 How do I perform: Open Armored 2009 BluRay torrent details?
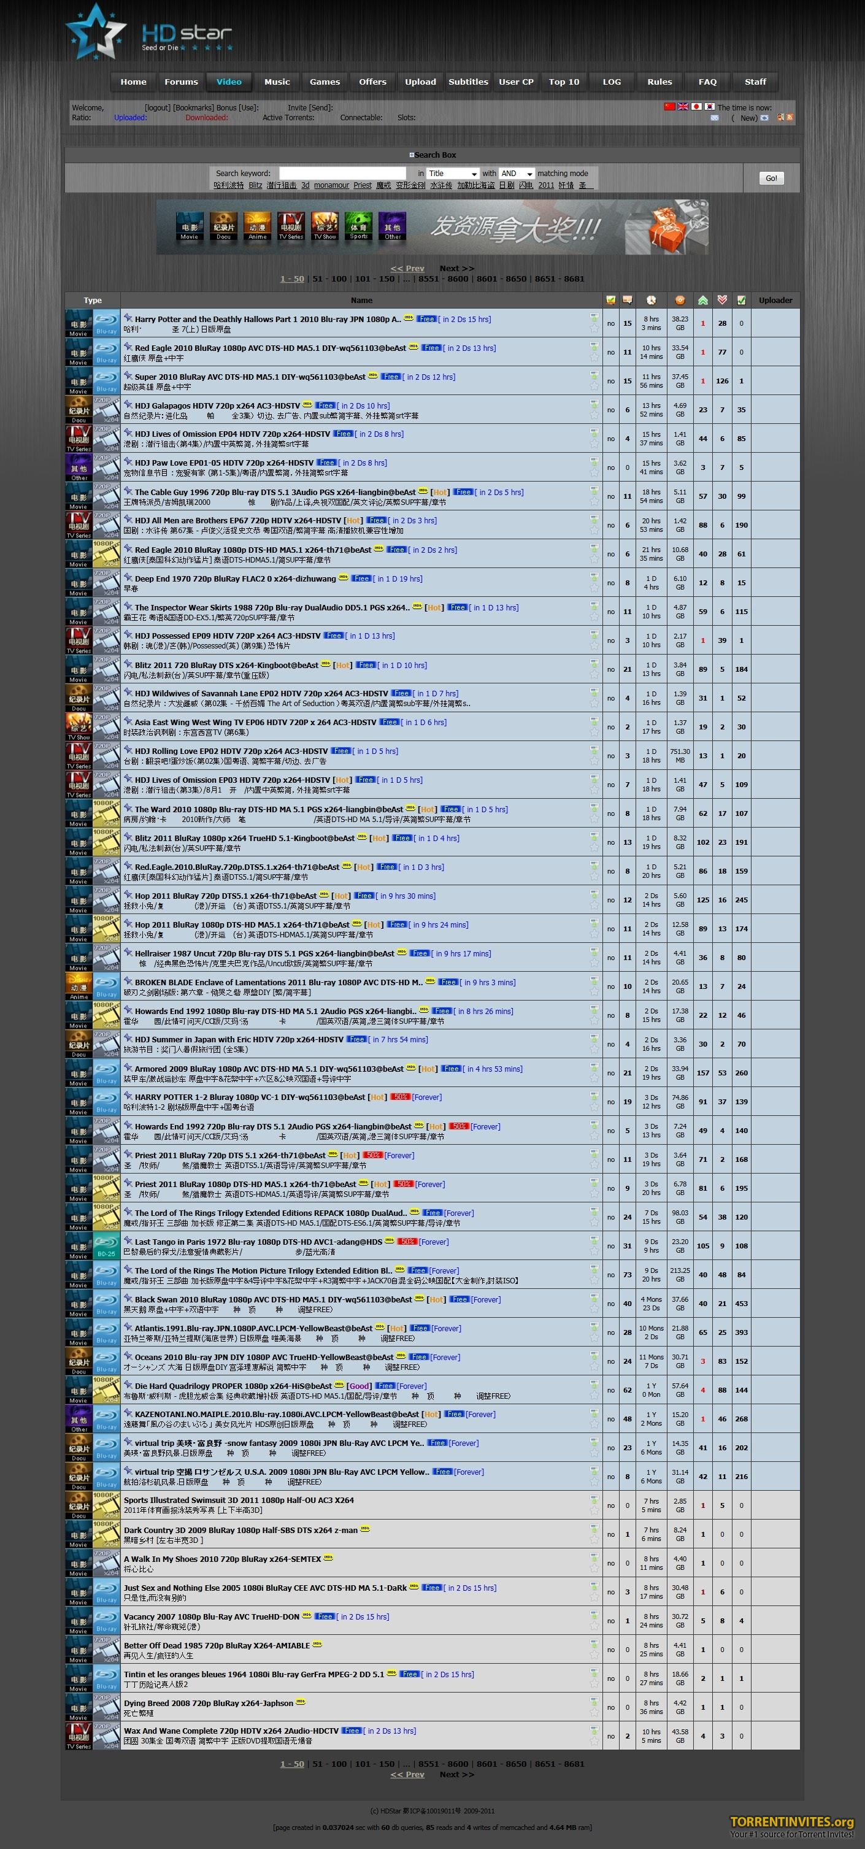point(269,1069)
